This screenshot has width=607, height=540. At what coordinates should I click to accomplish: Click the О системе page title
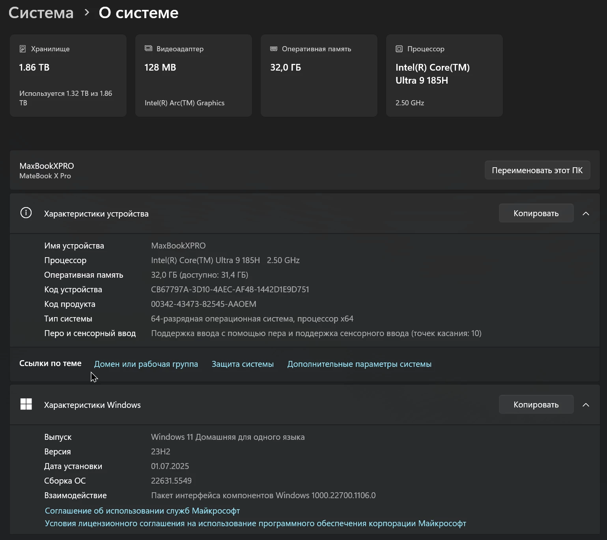(138, 13)
